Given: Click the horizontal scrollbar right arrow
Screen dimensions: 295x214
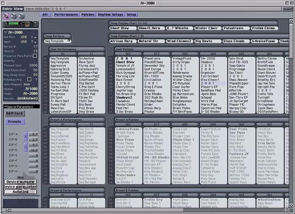Looking at the screenshot, I should pyautogui.click(x=287, y=210).
